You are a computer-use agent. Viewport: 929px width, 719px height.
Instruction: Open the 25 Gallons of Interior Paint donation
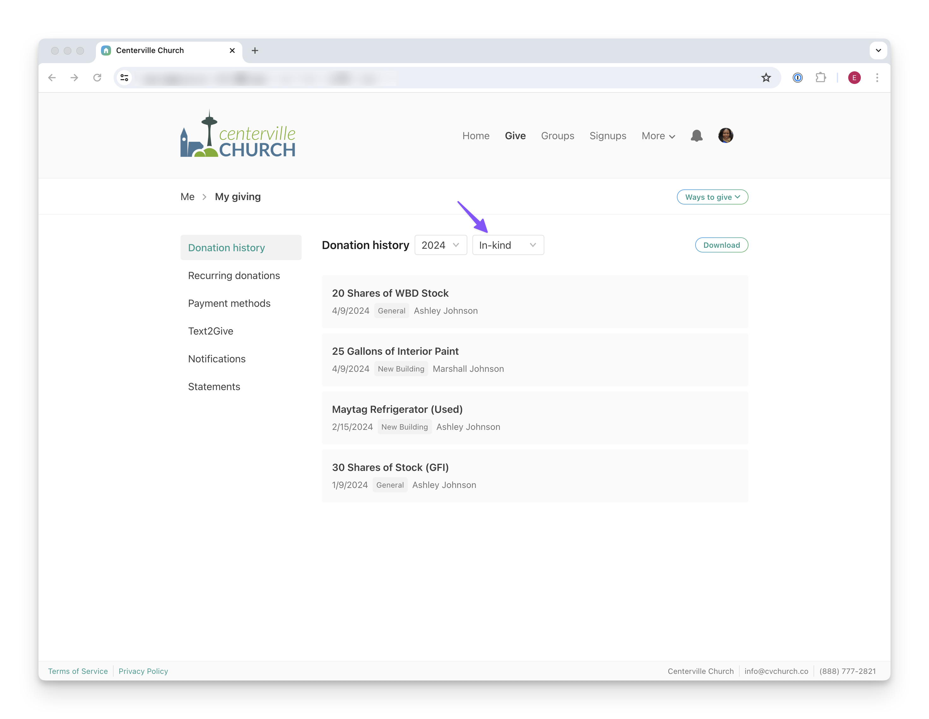coord(395,351)
